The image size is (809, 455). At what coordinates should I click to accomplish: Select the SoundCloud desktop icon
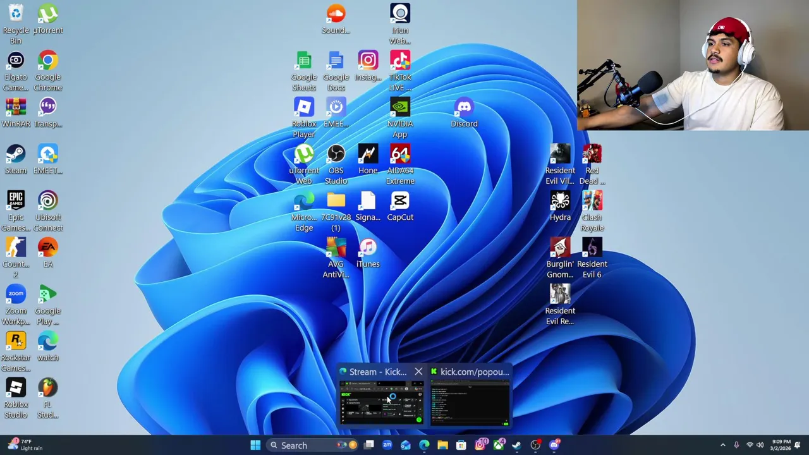click(x=336, y=19)
